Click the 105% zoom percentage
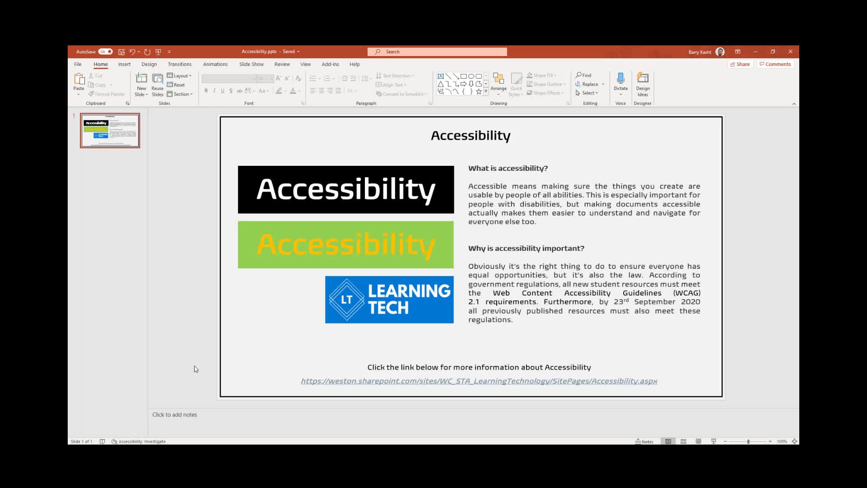 coord(782,441)
